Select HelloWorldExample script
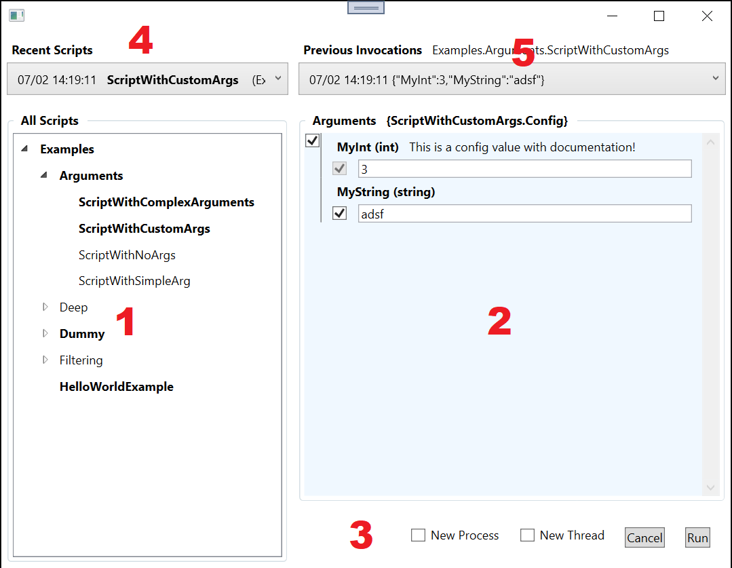Screen dimensions: 732x568 point(116,387)
